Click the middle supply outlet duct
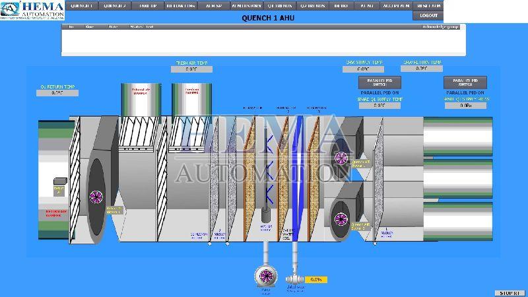 pos(458,178)
